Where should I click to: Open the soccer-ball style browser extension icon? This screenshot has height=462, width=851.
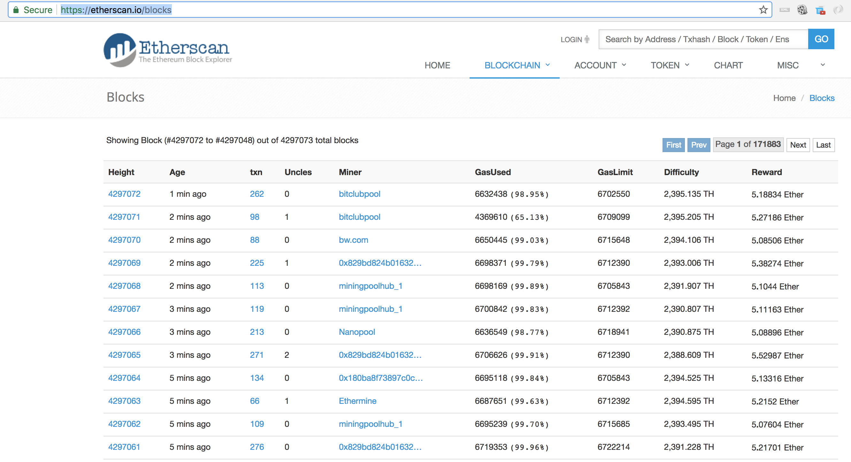pyautogui.click(x=802, y=10)
